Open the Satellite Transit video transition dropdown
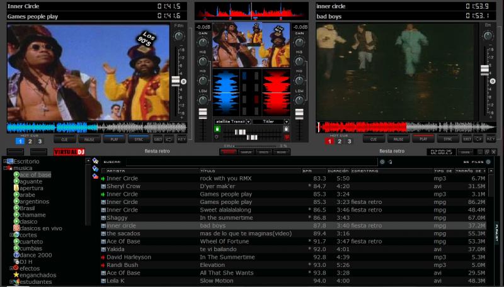 [248, 121]
